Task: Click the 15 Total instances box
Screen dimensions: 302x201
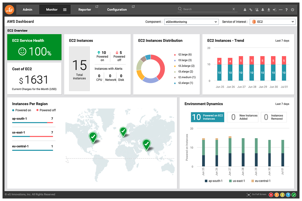Action: pyautogui.click(x=80, y=69)
